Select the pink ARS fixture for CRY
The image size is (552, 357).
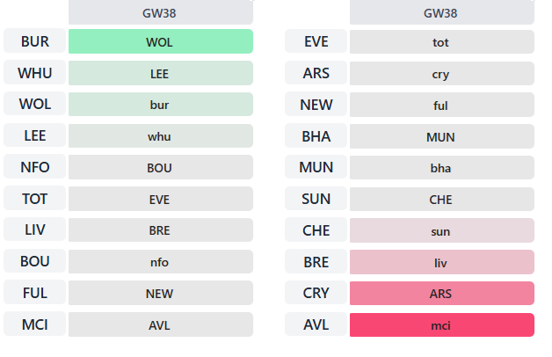pos(441,294)
